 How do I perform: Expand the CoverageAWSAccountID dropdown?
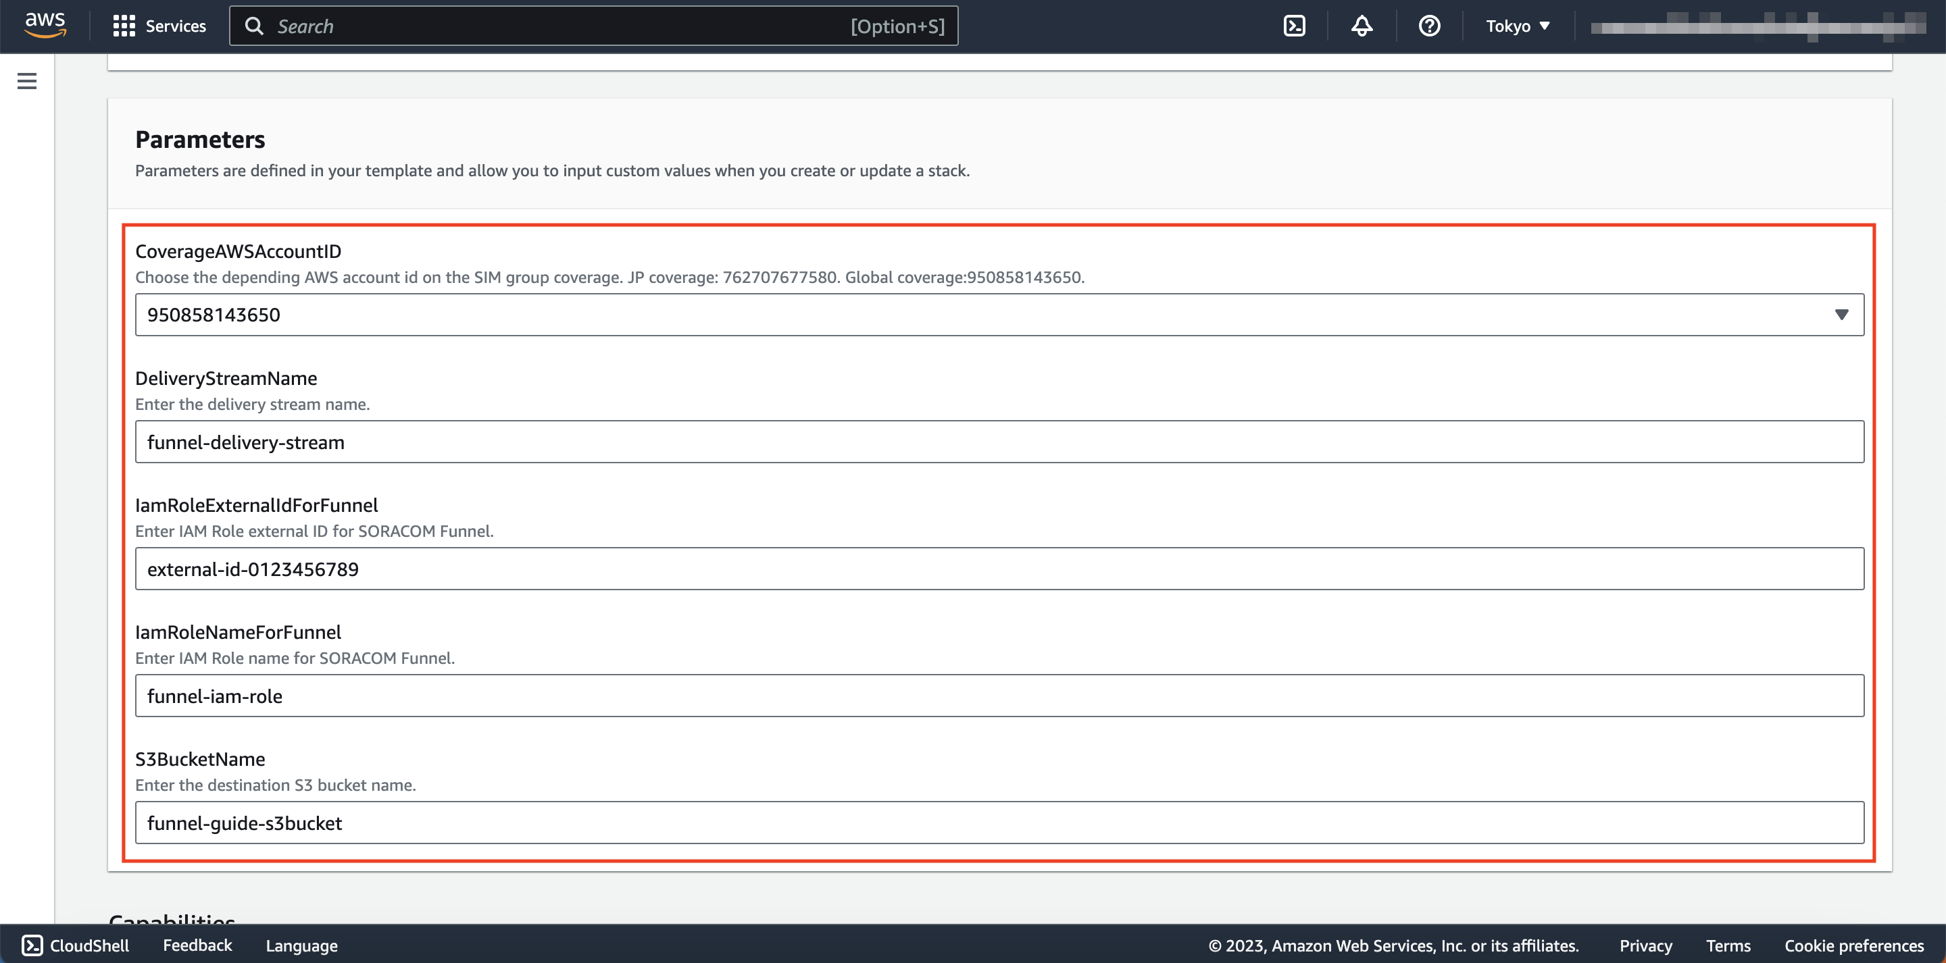1842,314
